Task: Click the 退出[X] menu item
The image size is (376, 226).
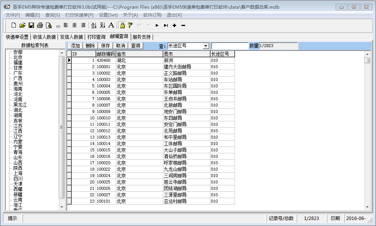Action: click(x=174, y=15)
